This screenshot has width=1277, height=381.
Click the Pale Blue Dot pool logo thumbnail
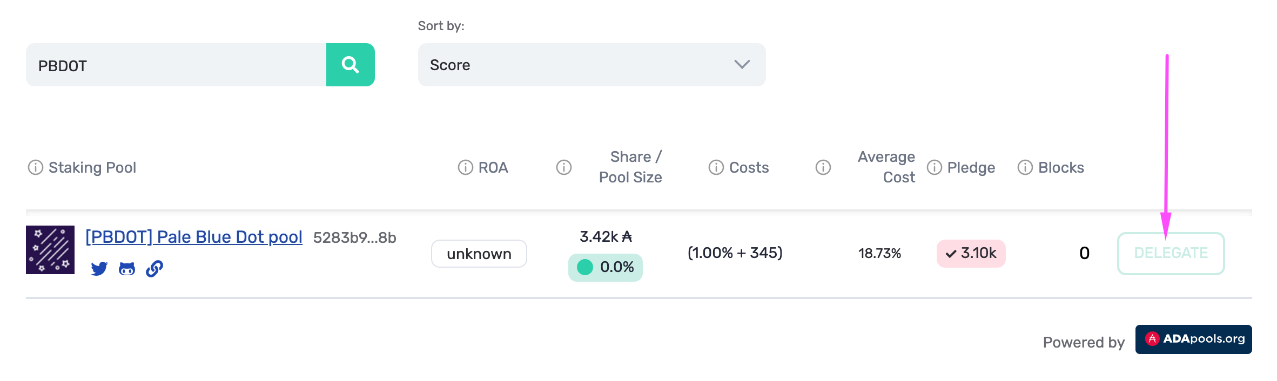50,250
